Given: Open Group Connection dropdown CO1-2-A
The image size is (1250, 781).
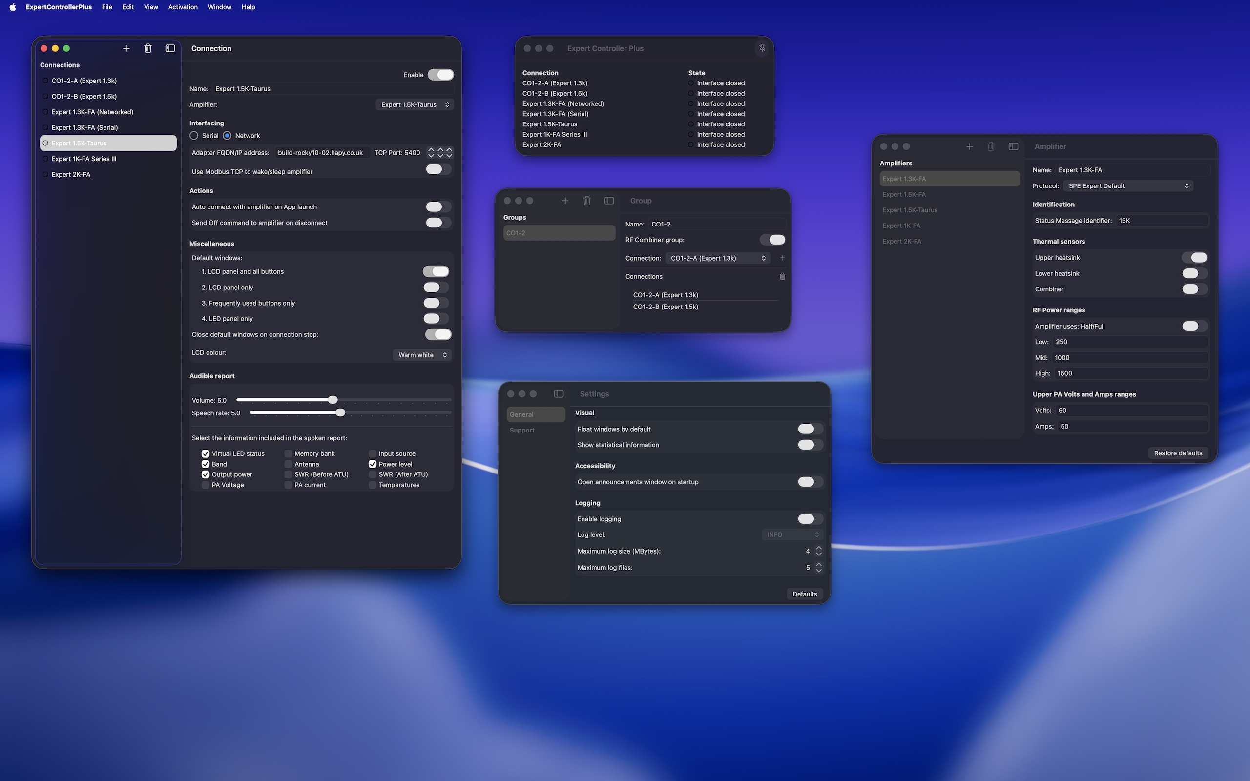Looking at the screenshot, I should (717, 258).
